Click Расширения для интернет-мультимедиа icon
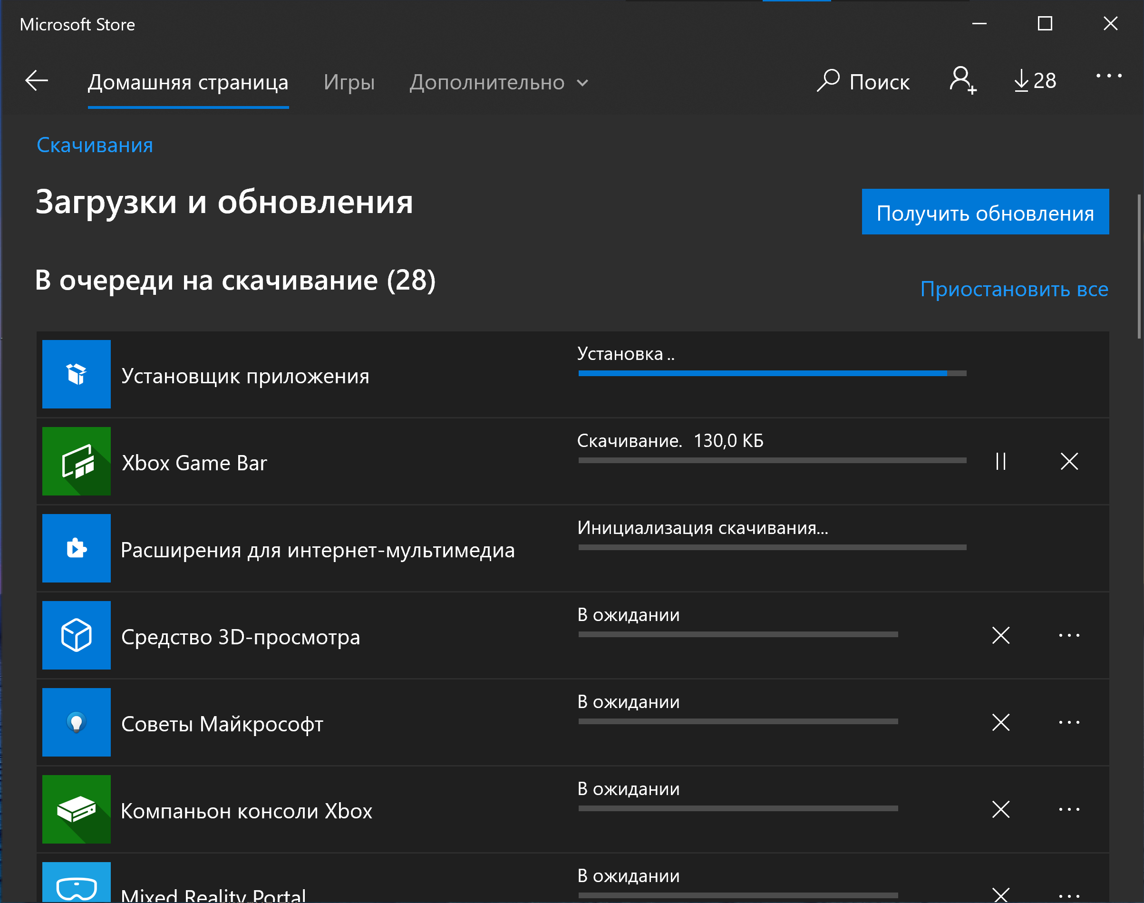Screen dimensions: 1144x903 click(77, 548)
